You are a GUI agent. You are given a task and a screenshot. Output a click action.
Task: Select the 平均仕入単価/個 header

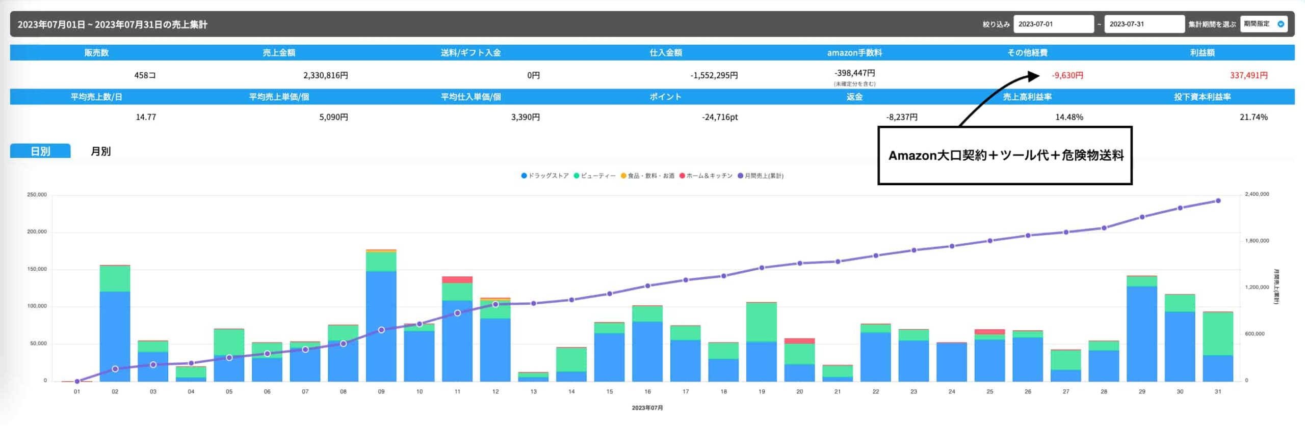point(471,97)
